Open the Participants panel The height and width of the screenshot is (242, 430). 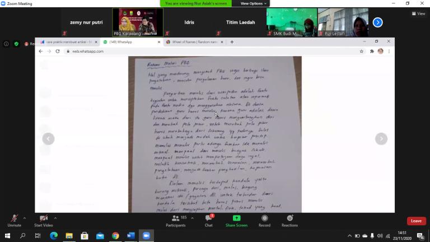click(x=175, y=220)
